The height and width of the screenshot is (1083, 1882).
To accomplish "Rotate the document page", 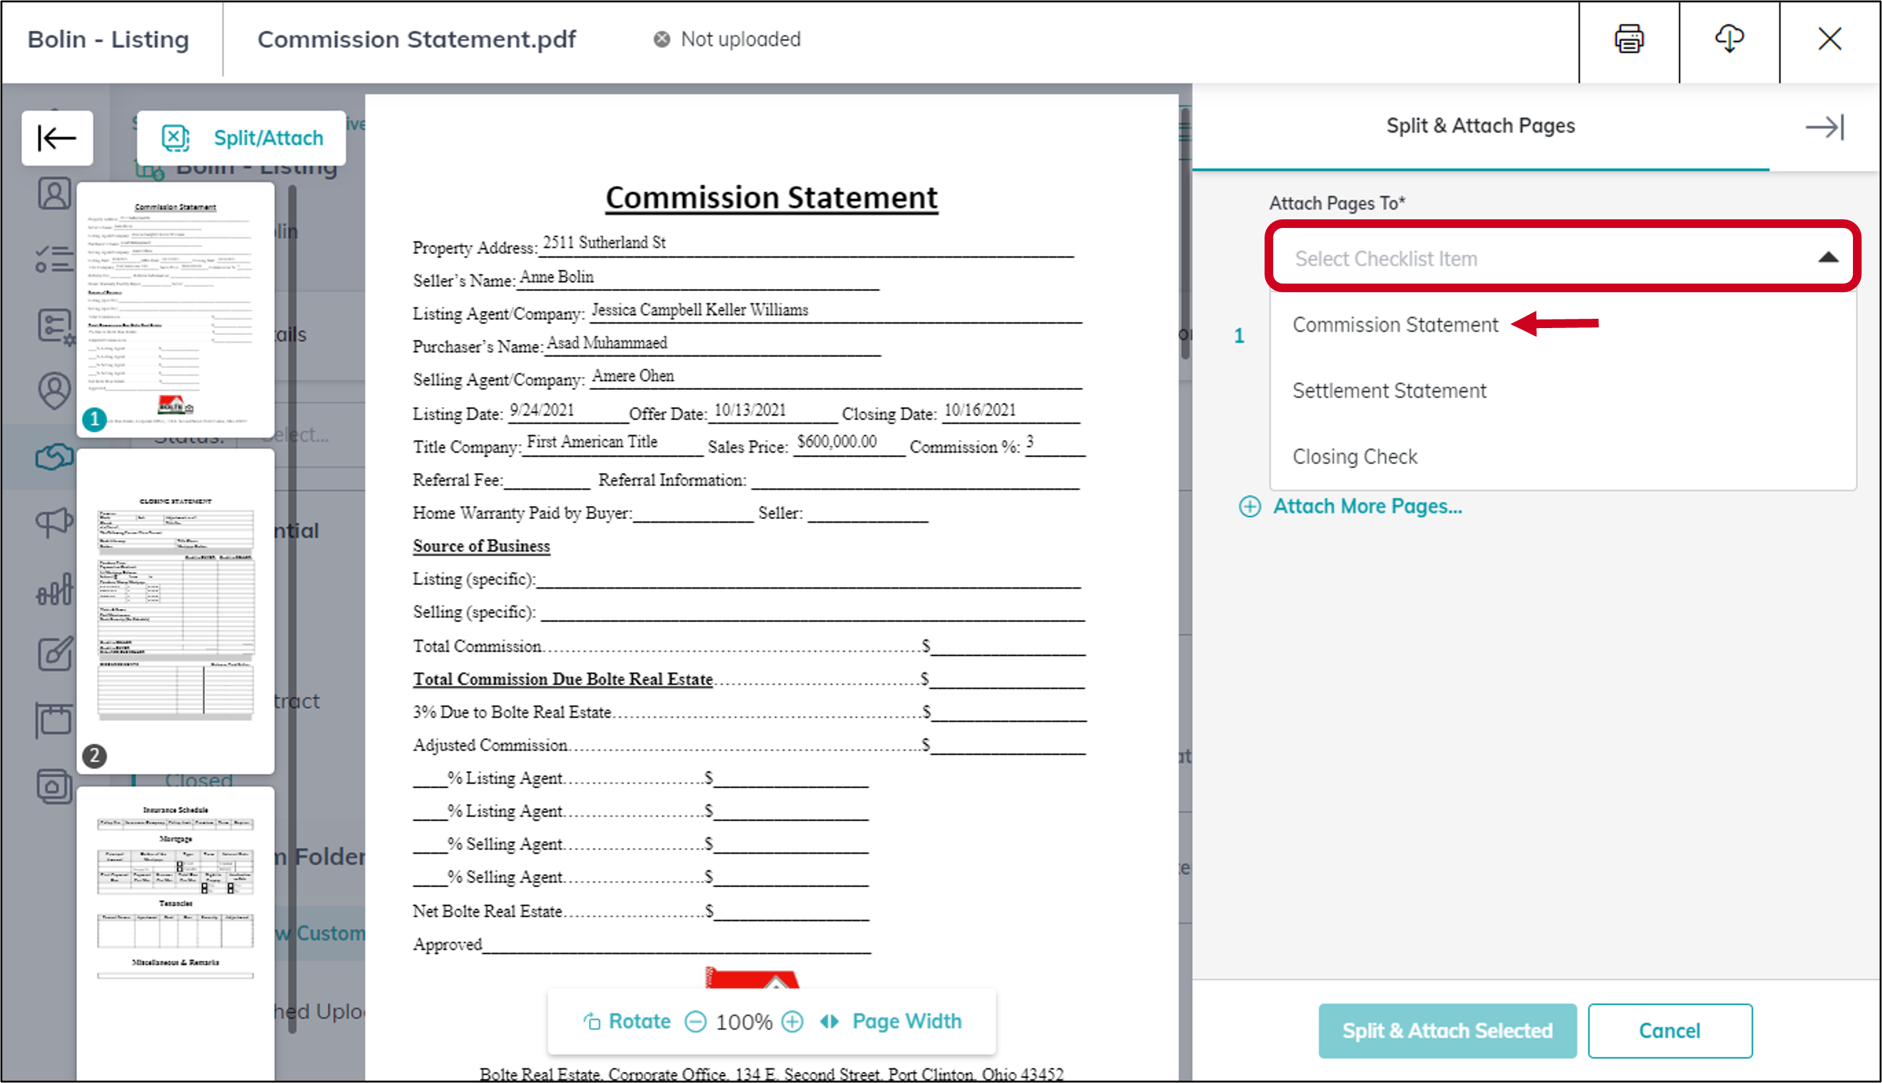I will [627, 1021].
